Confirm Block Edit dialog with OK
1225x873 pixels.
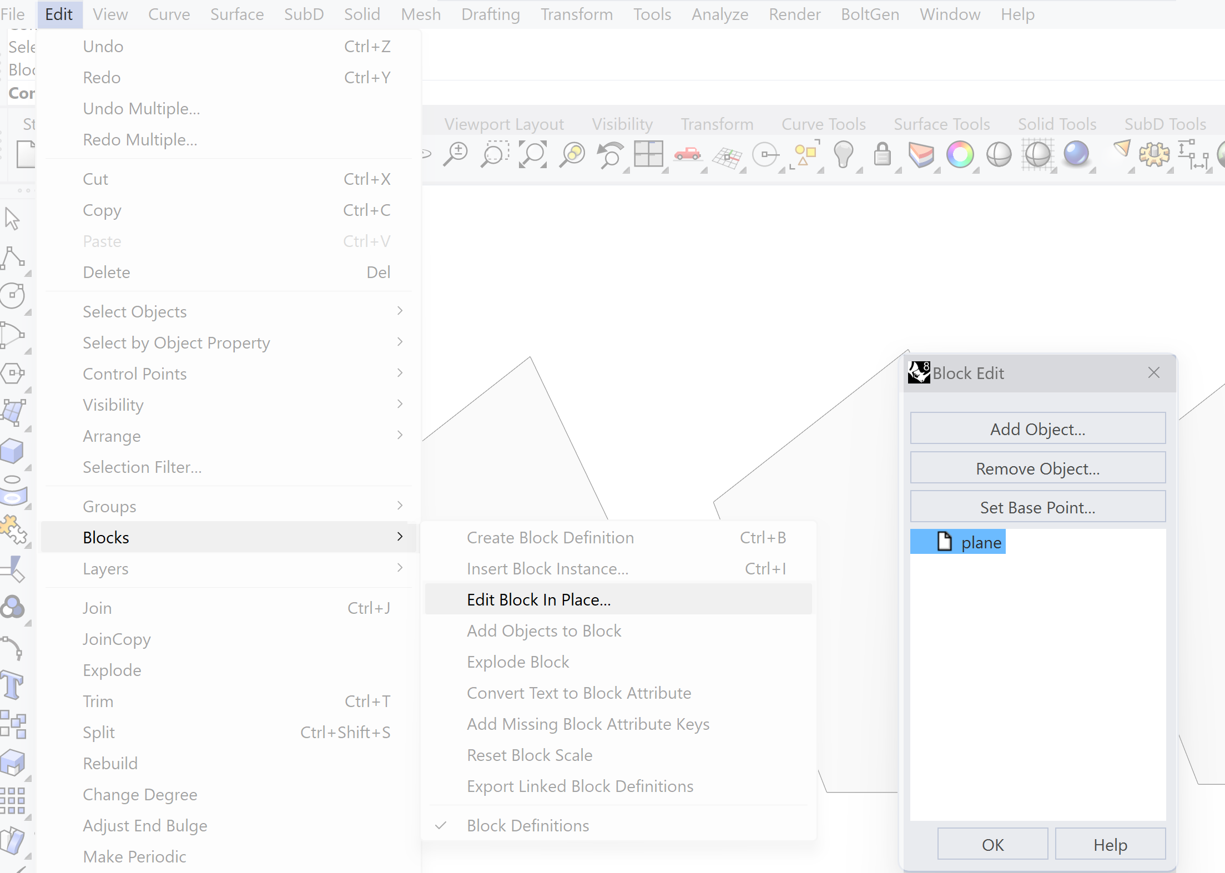tap(992, 844)
